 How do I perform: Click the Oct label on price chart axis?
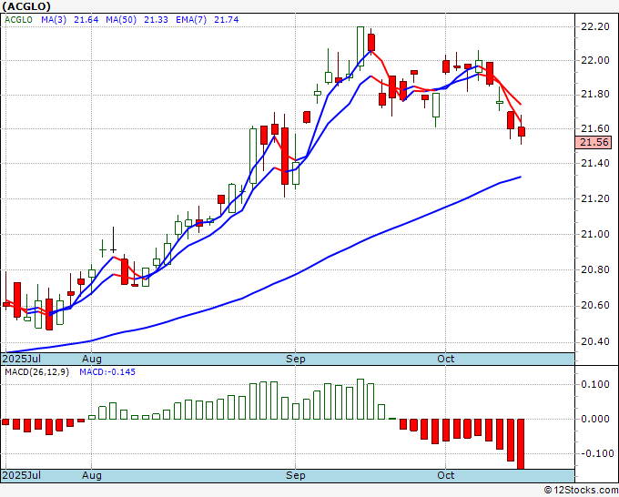446,359
